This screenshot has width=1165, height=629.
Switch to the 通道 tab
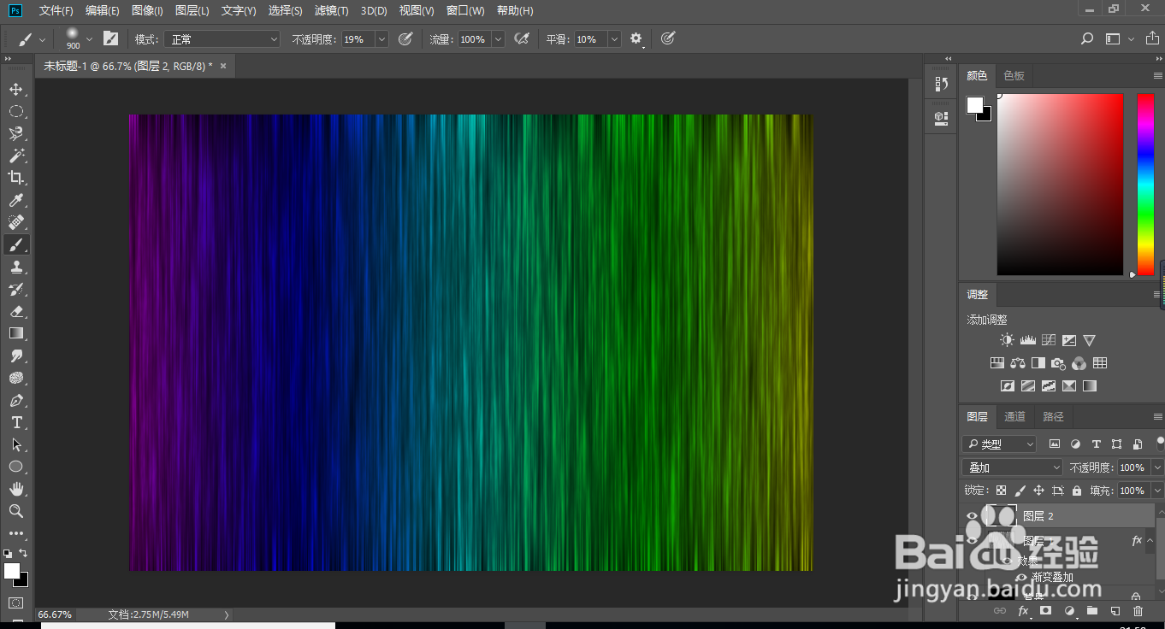tap(1014, 416)
